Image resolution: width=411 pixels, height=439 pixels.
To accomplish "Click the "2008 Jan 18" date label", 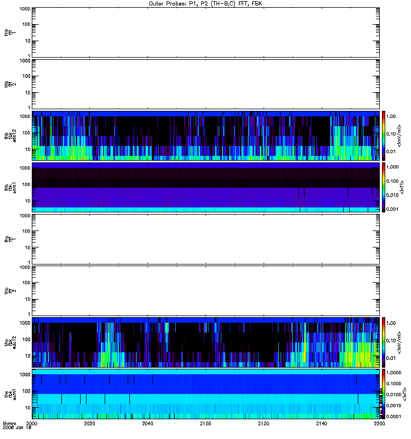I will pyautogui.click(x=17, y=427).
